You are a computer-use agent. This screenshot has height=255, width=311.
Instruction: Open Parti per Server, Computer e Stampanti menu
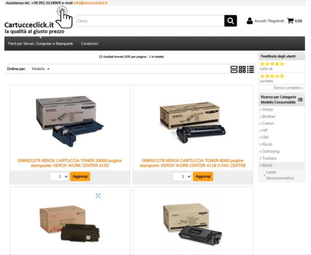pos(40,44)
